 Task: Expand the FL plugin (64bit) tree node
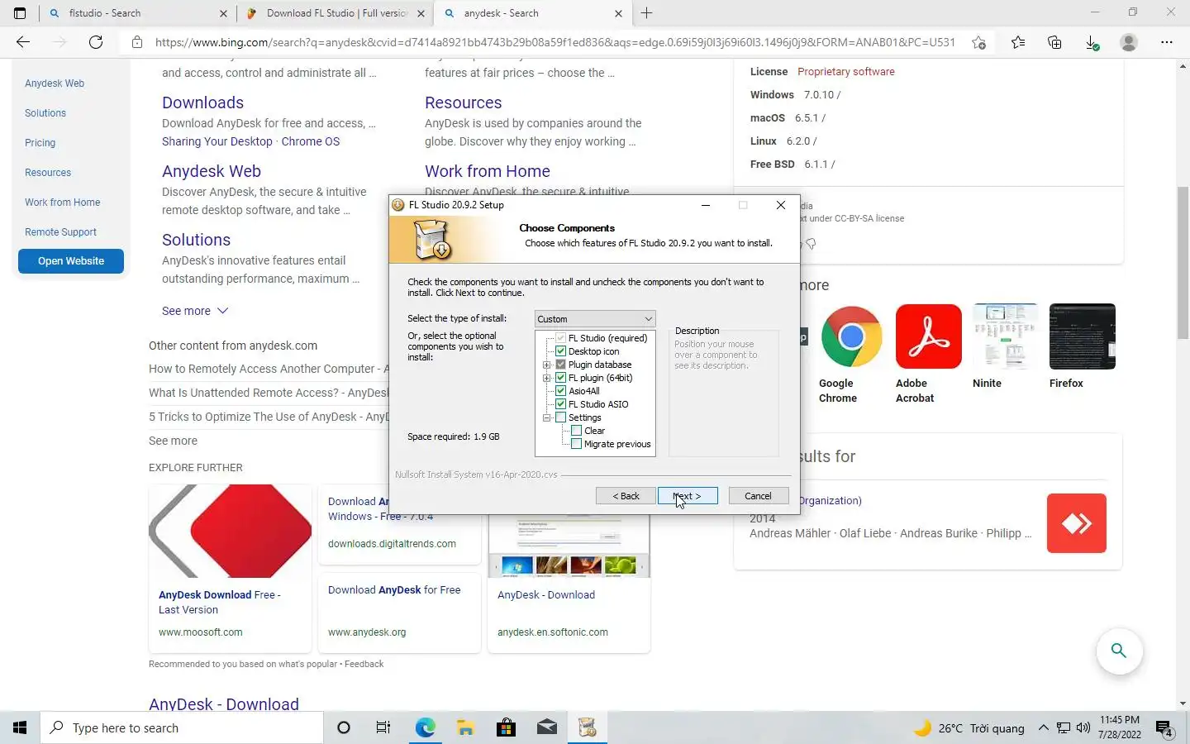pos(546,378)
